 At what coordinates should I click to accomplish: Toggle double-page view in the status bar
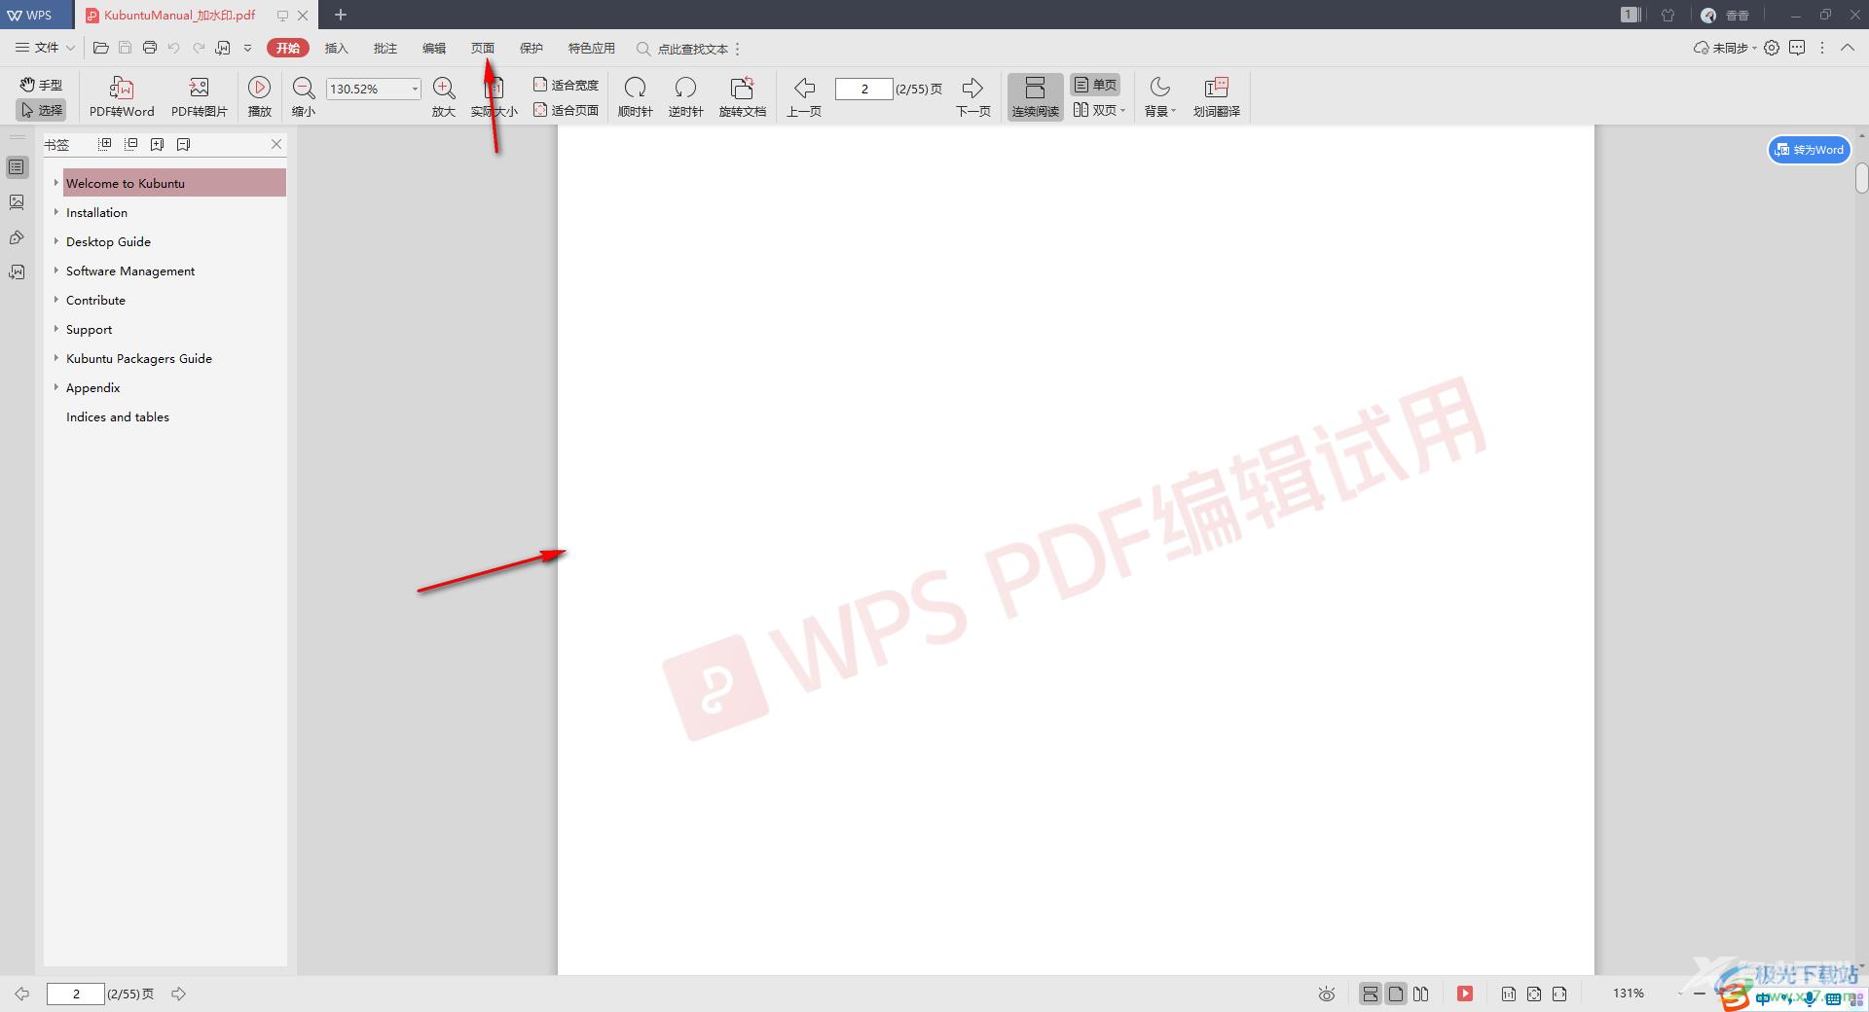click(1421, 994)
